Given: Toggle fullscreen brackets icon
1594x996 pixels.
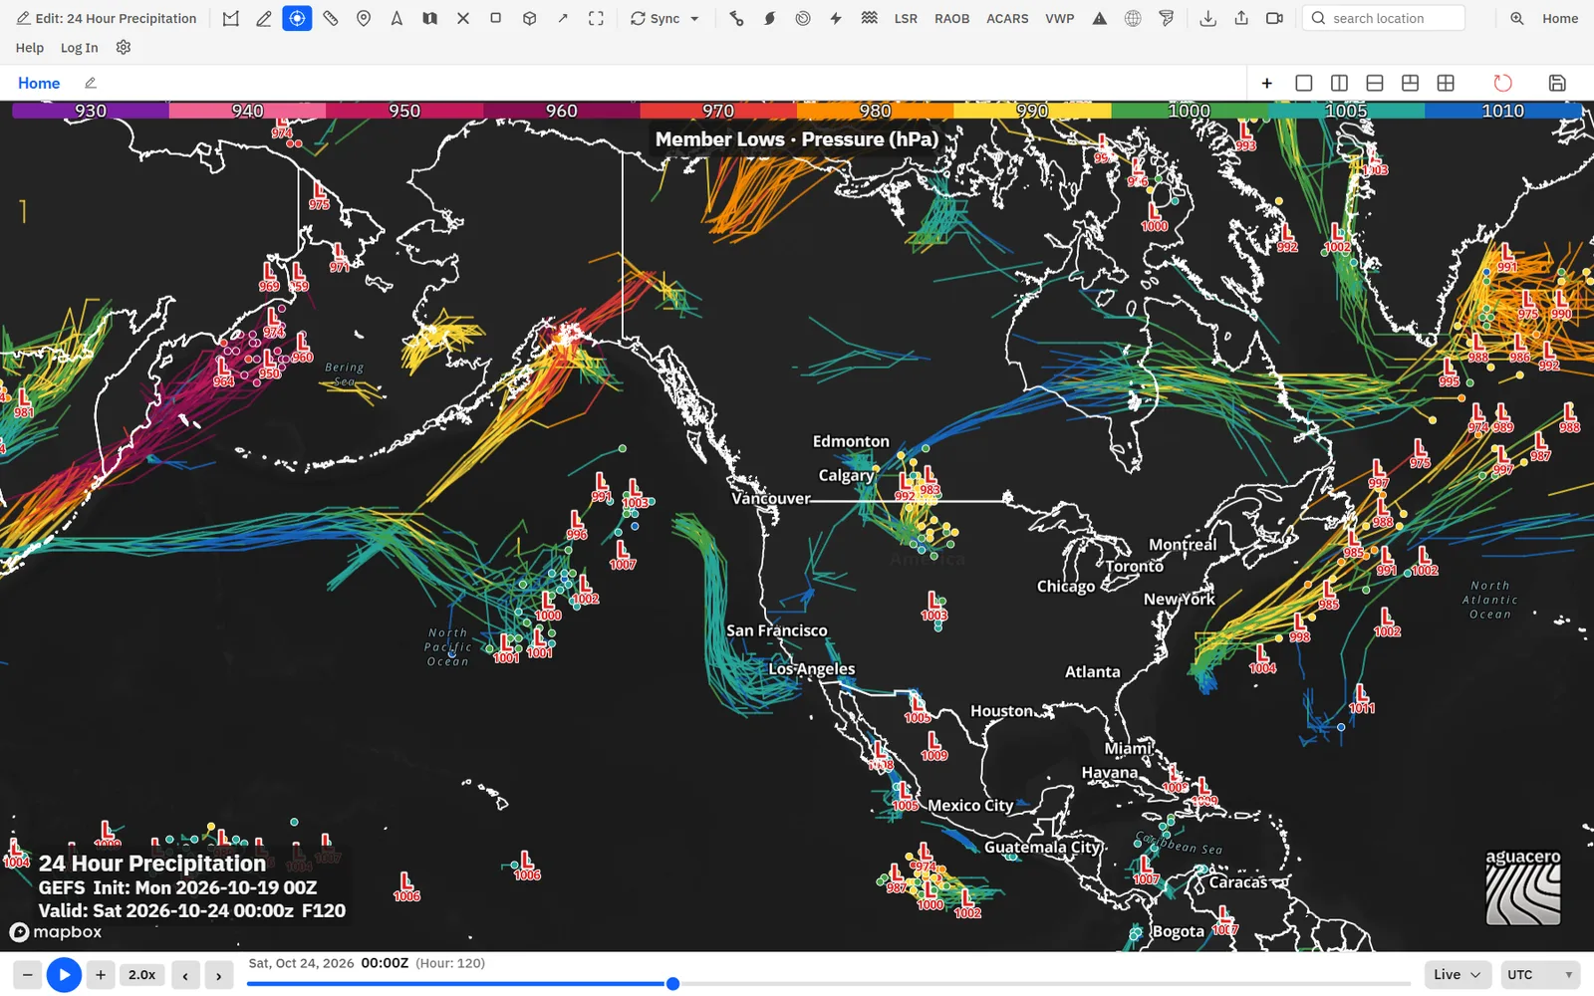Looking at the screenshot, I should (596, 18).
